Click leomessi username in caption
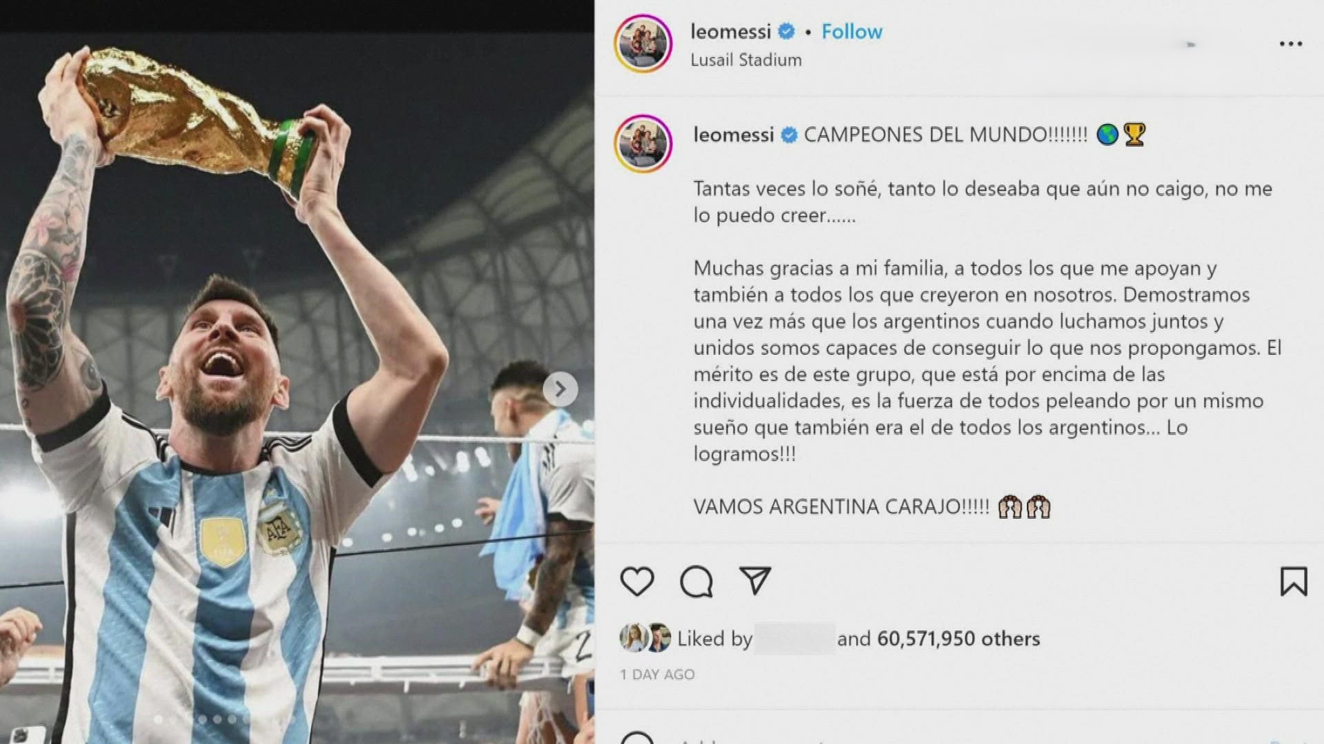 coord(733,134)
